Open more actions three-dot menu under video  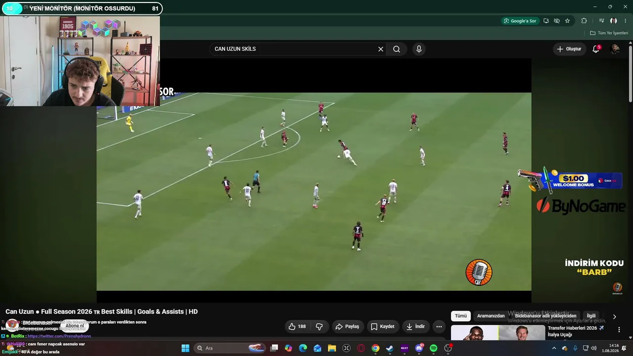pyautogui.click(x=439, y=326)
